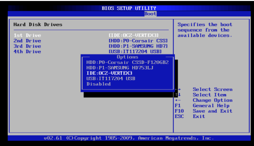Click the Options popup title bar

pos(127,57)
